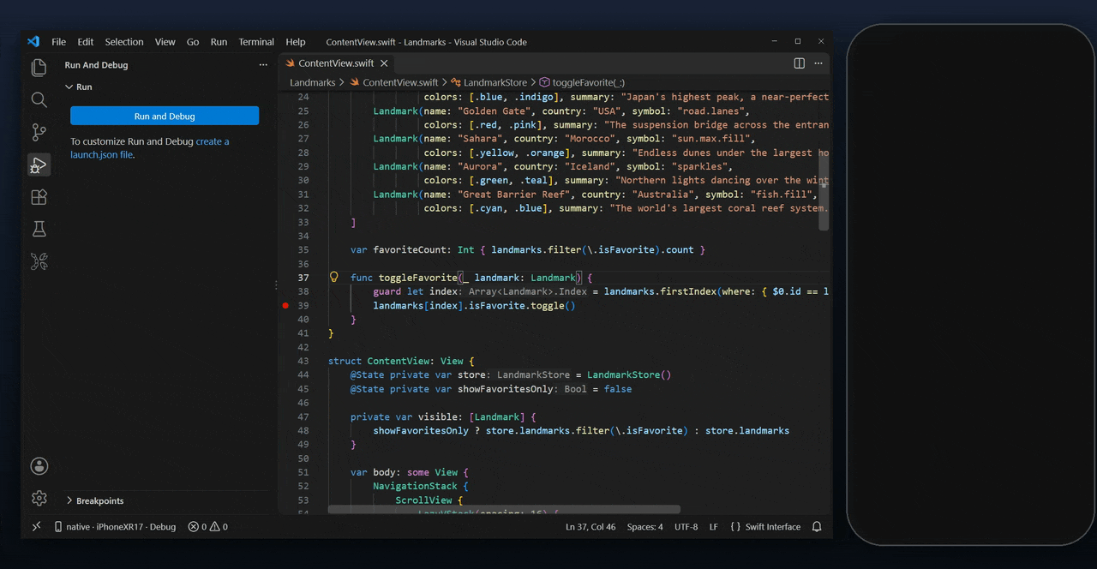This screenshot has width=1097, height=569.
Task: Open the Source Control view
Action: pyautogui.click(x=39, y=132)
